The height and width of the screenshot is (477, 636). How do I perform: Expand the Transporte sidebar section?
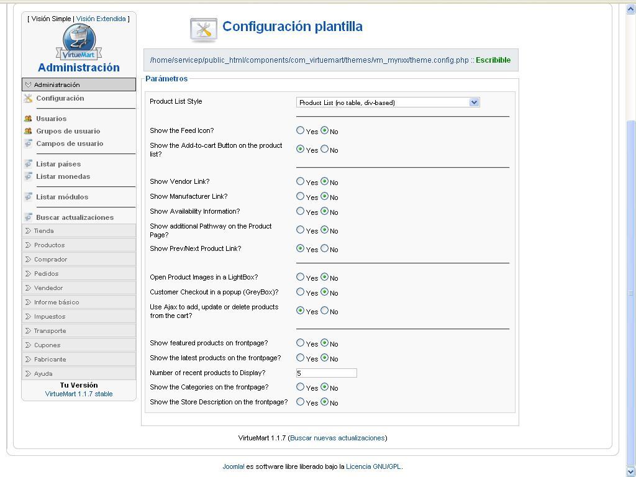[79, 330]
